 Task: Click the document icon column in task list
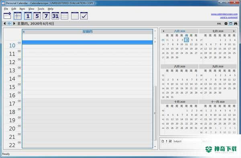[x=163, y=141]
